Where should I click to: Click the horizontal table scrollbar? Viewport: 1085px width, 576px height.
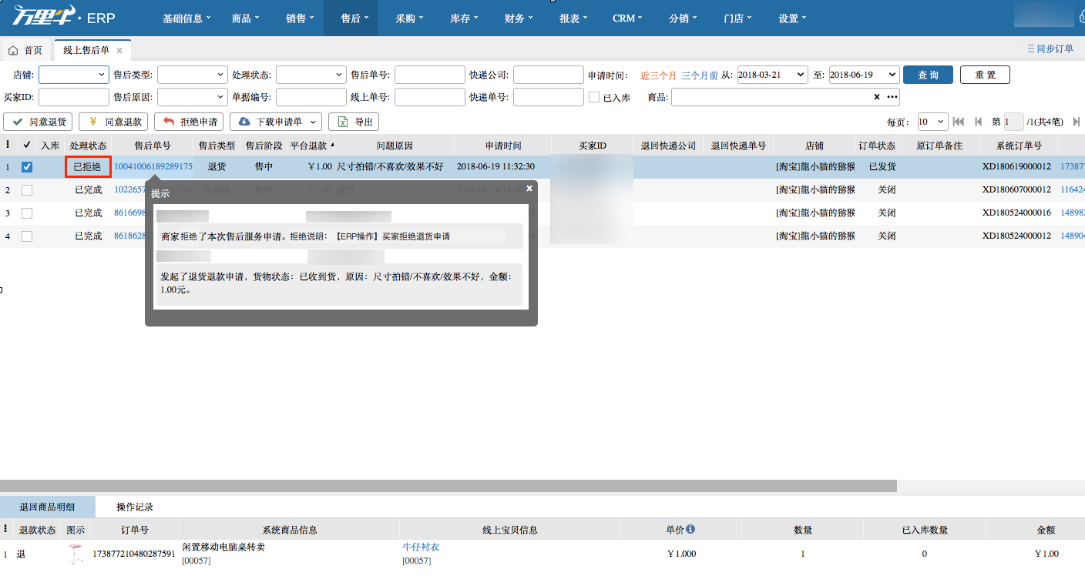coord(448,486)
